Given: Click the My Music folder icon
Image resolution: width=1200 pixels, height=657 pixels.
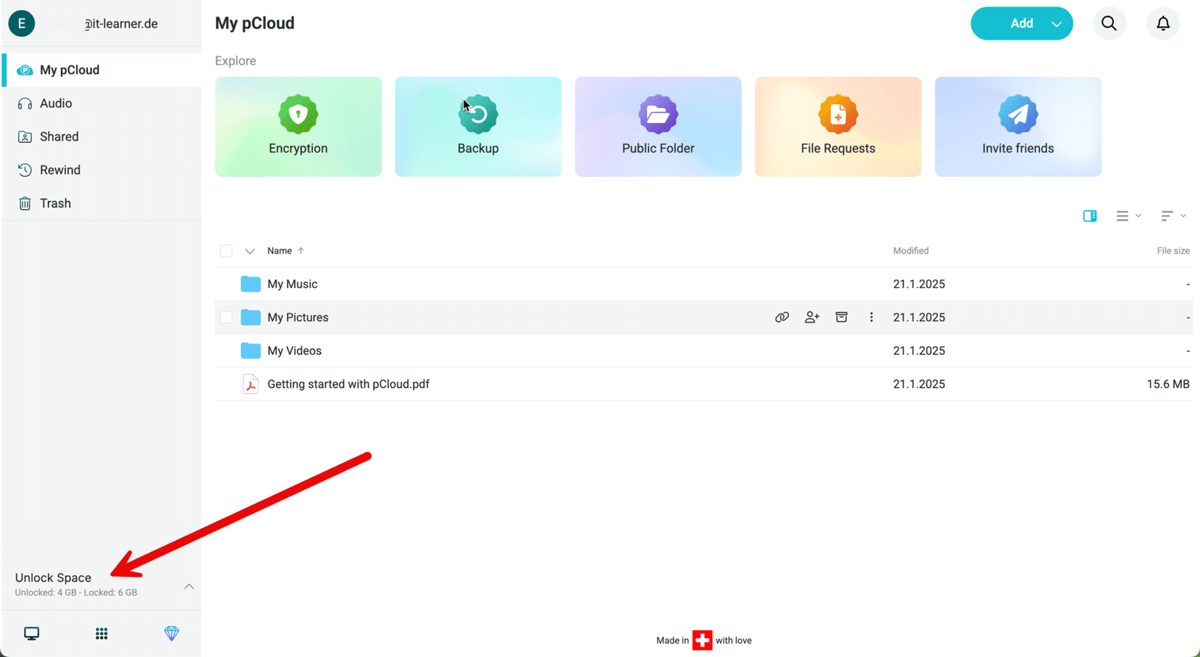Looking at the screenshot, I should [250, 284].
